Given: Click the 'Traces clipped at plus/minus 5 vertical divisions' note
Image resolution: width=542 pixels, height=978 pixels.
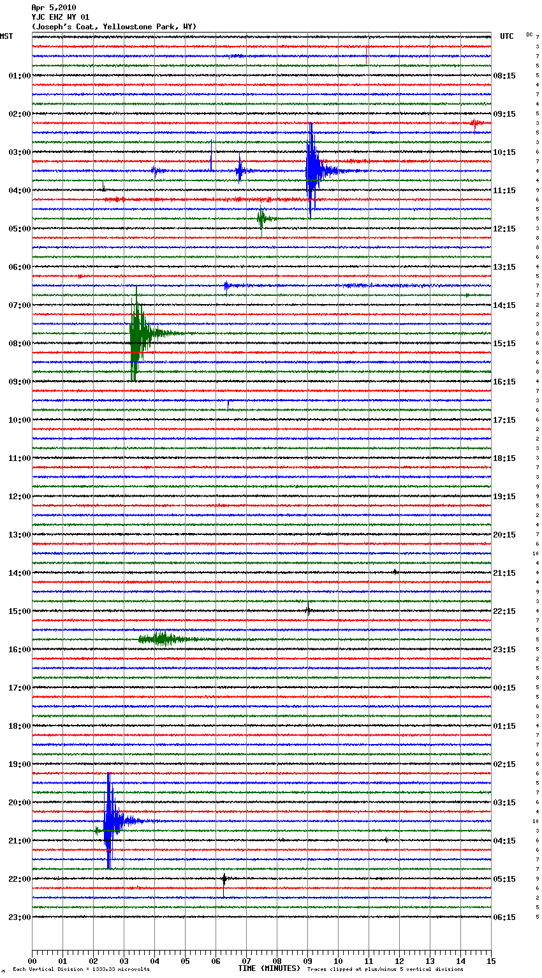Looking at the screenshot, I should click(x=385, y=969).
